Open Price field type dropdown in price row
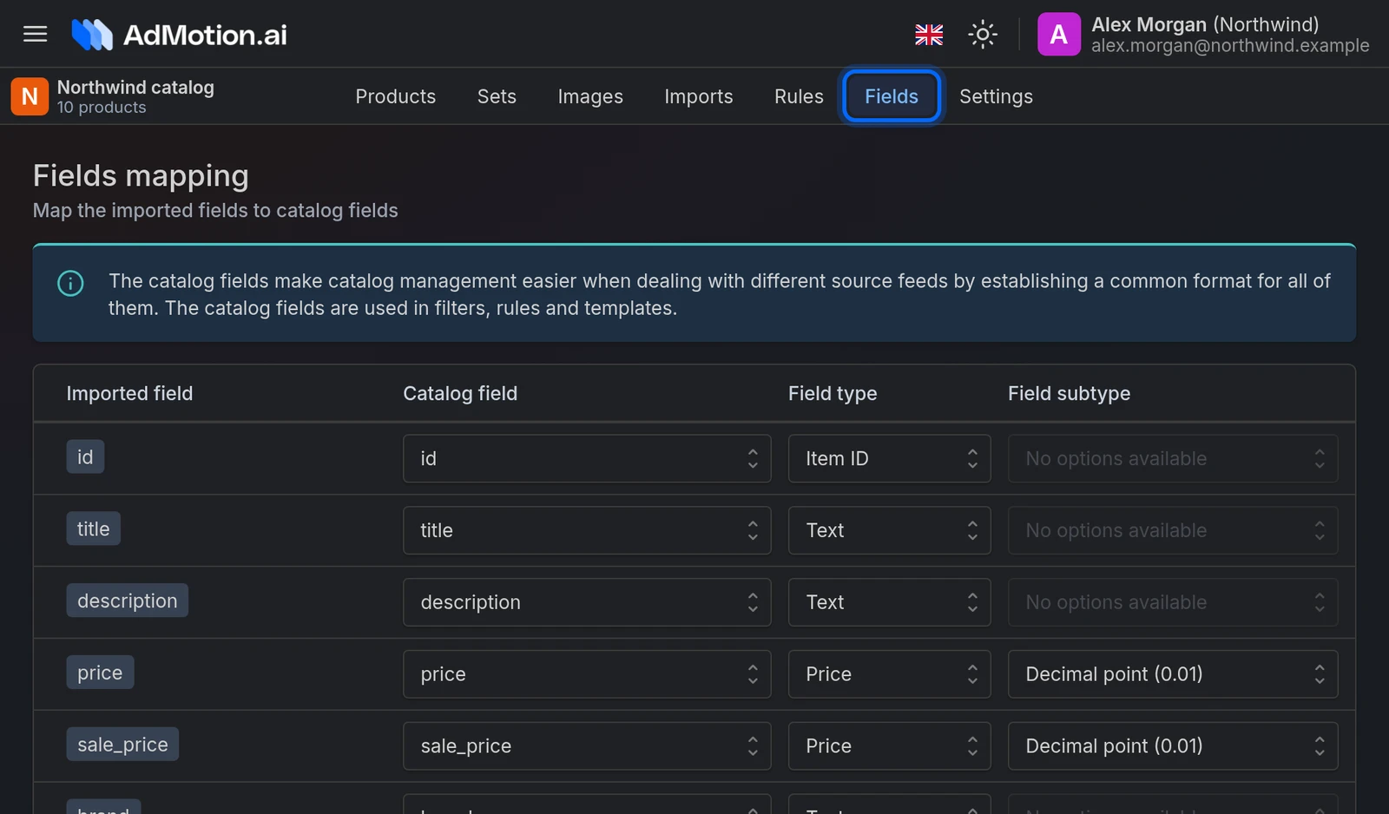 [889, 674]
